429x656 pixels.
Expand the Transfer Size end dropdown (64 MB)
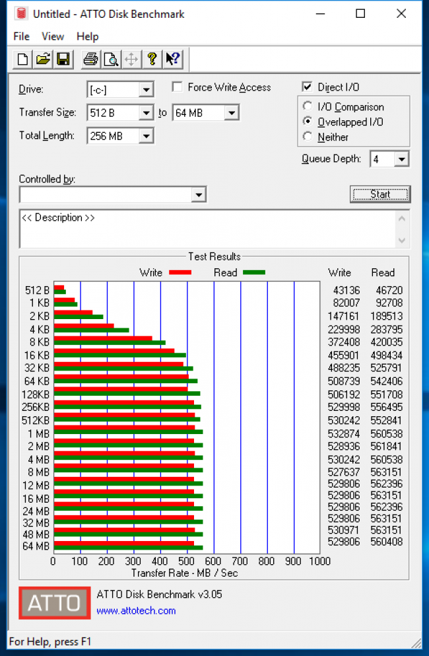(x=231, y=112)
